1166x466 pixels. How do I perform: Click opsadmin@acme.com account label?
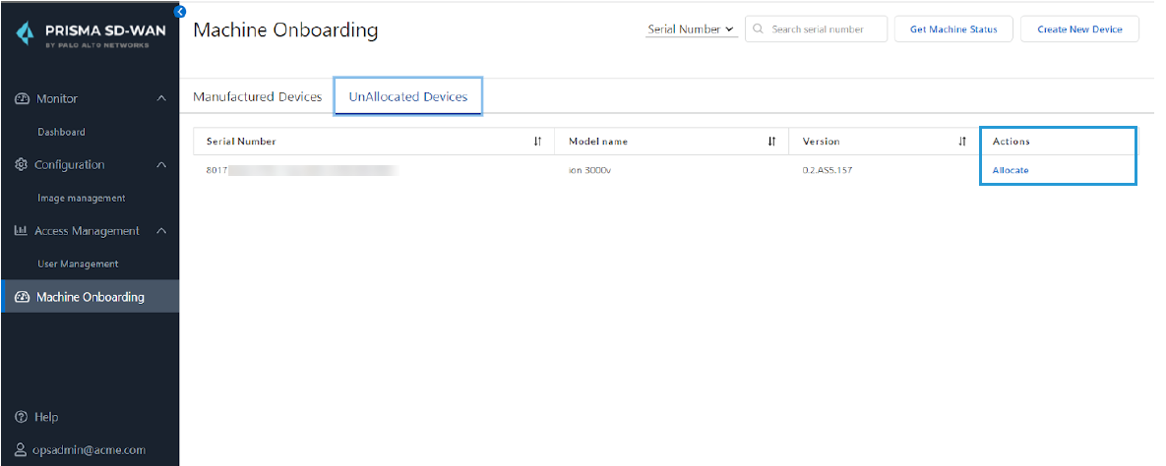90,449
